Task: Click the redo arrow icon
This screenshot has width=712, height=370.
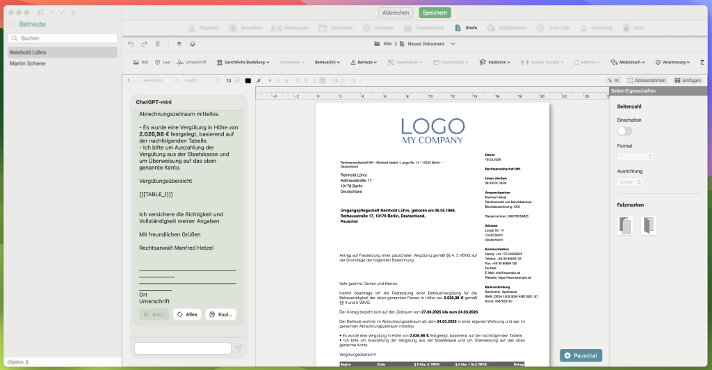Action: click(144, 44)
